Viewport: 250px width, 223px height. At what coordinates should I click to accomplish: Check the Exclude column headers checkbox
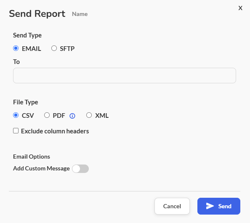click(x=16, y=131)
